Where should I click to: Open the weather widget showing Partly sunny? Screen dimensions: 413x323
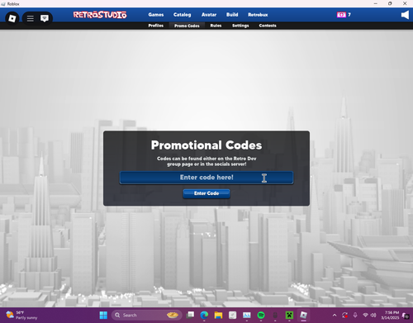pyautogui.click(x=21, y=315)
